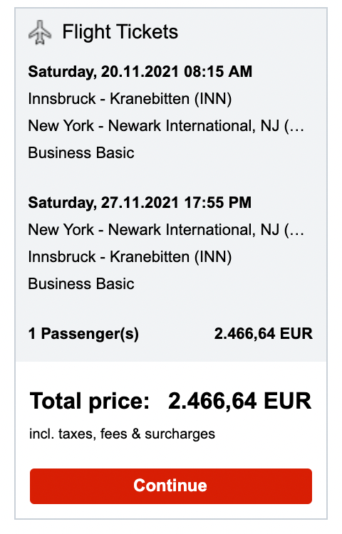Click the outbound Business Basic fare label
The width and height of the screenshot is (342, 534).
point(81,152)
